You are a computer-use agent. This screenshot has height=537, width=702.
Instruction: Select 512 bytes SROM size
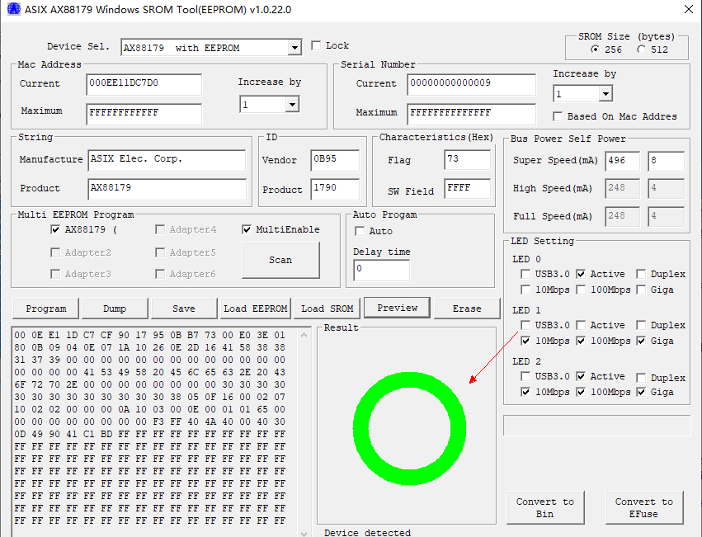tap(642, 49)
